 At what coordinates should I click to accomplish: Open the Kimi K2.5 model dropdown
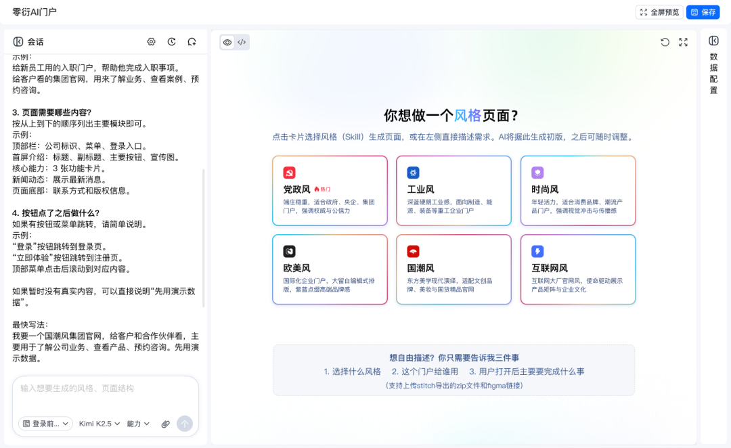click(x=99, y=424)
